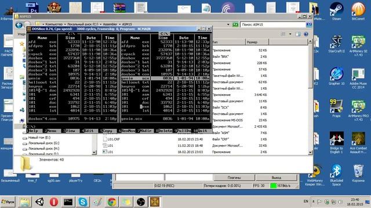Open the address bar history dropdown arrow

pyautogui.click(x=228, y=24)
